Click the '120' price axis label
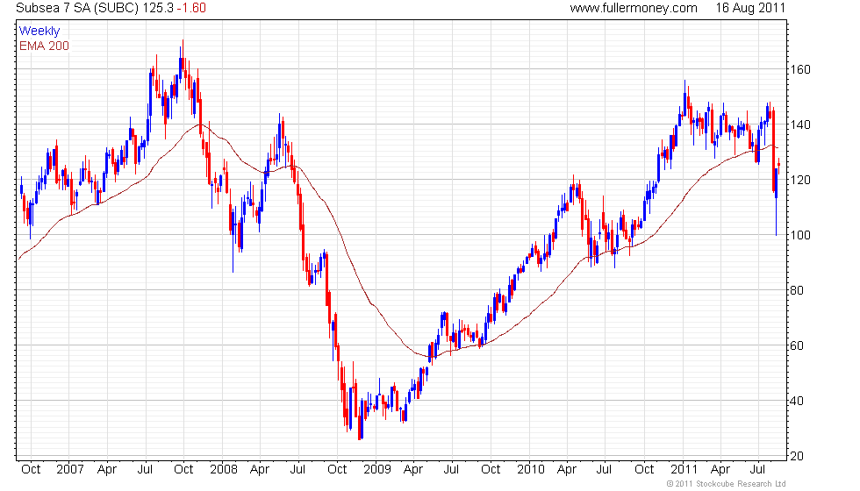Screen dimensions: 860x491 tap(799, 181)
